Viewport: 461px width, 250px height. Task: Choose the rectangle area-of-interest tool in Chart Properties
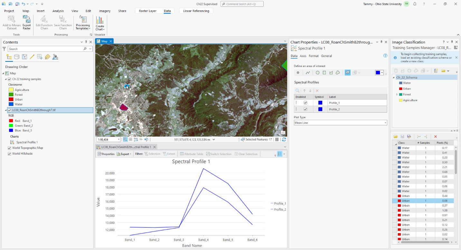(324, 73)
